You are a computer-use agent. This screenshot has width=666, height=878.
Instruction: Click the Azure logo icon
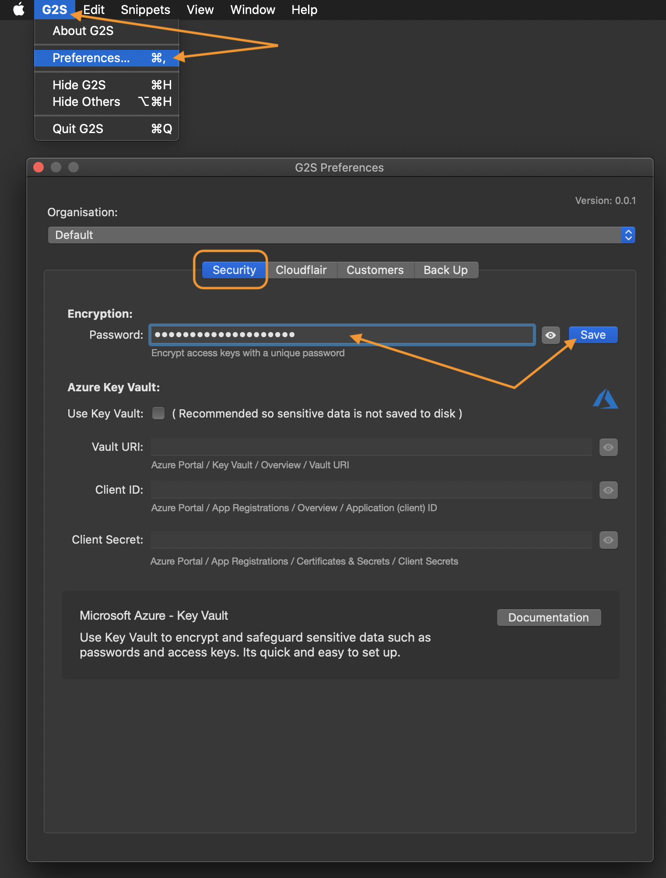coord(606,399)
